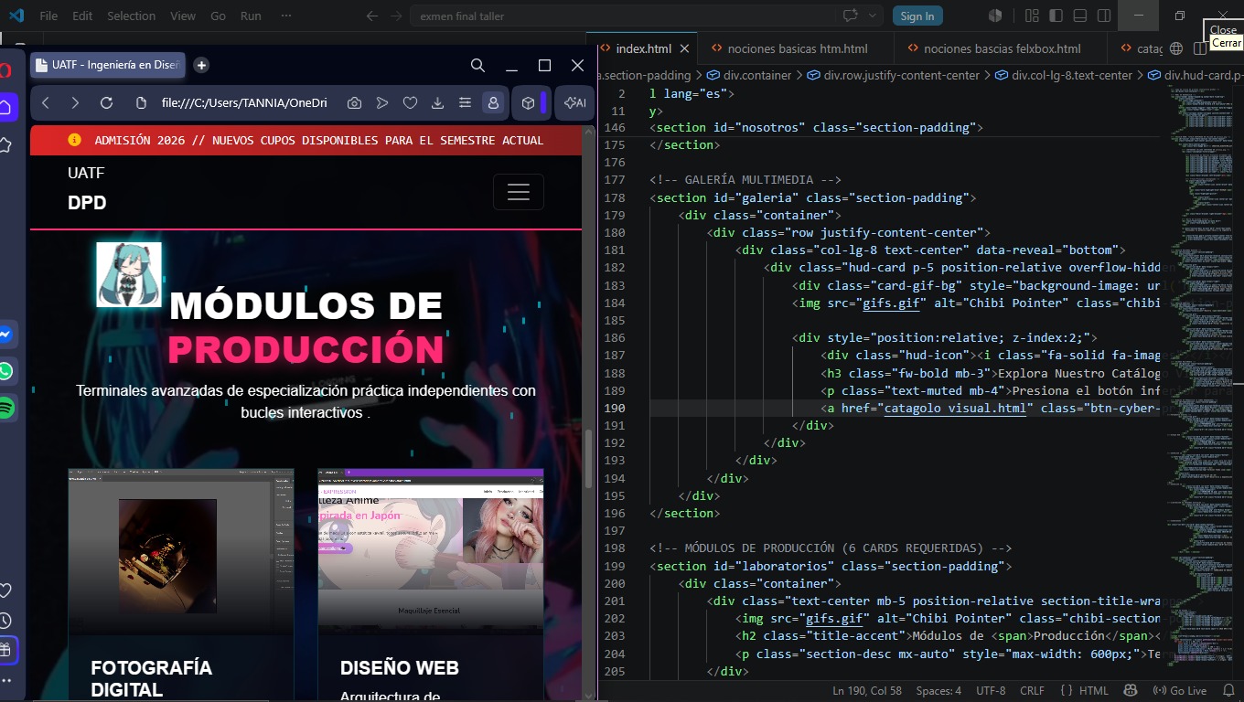Toggle the primary side bar in VS Code

click(1056, 16)
